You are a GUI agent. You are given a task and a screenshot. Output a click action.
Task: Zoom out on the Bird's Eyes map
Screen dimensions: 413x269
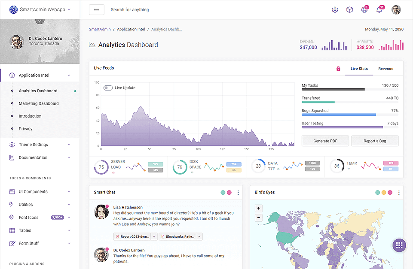259,218
